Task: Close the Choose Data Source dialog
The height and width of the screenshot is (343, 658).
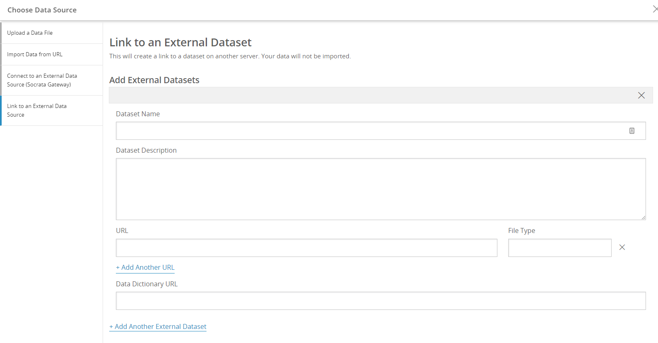Action: [x=655, y=9]
